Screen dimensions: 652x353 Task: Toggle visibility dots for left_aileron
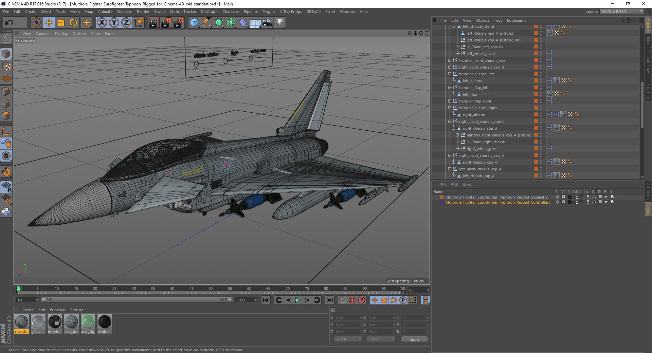(541, 81)
